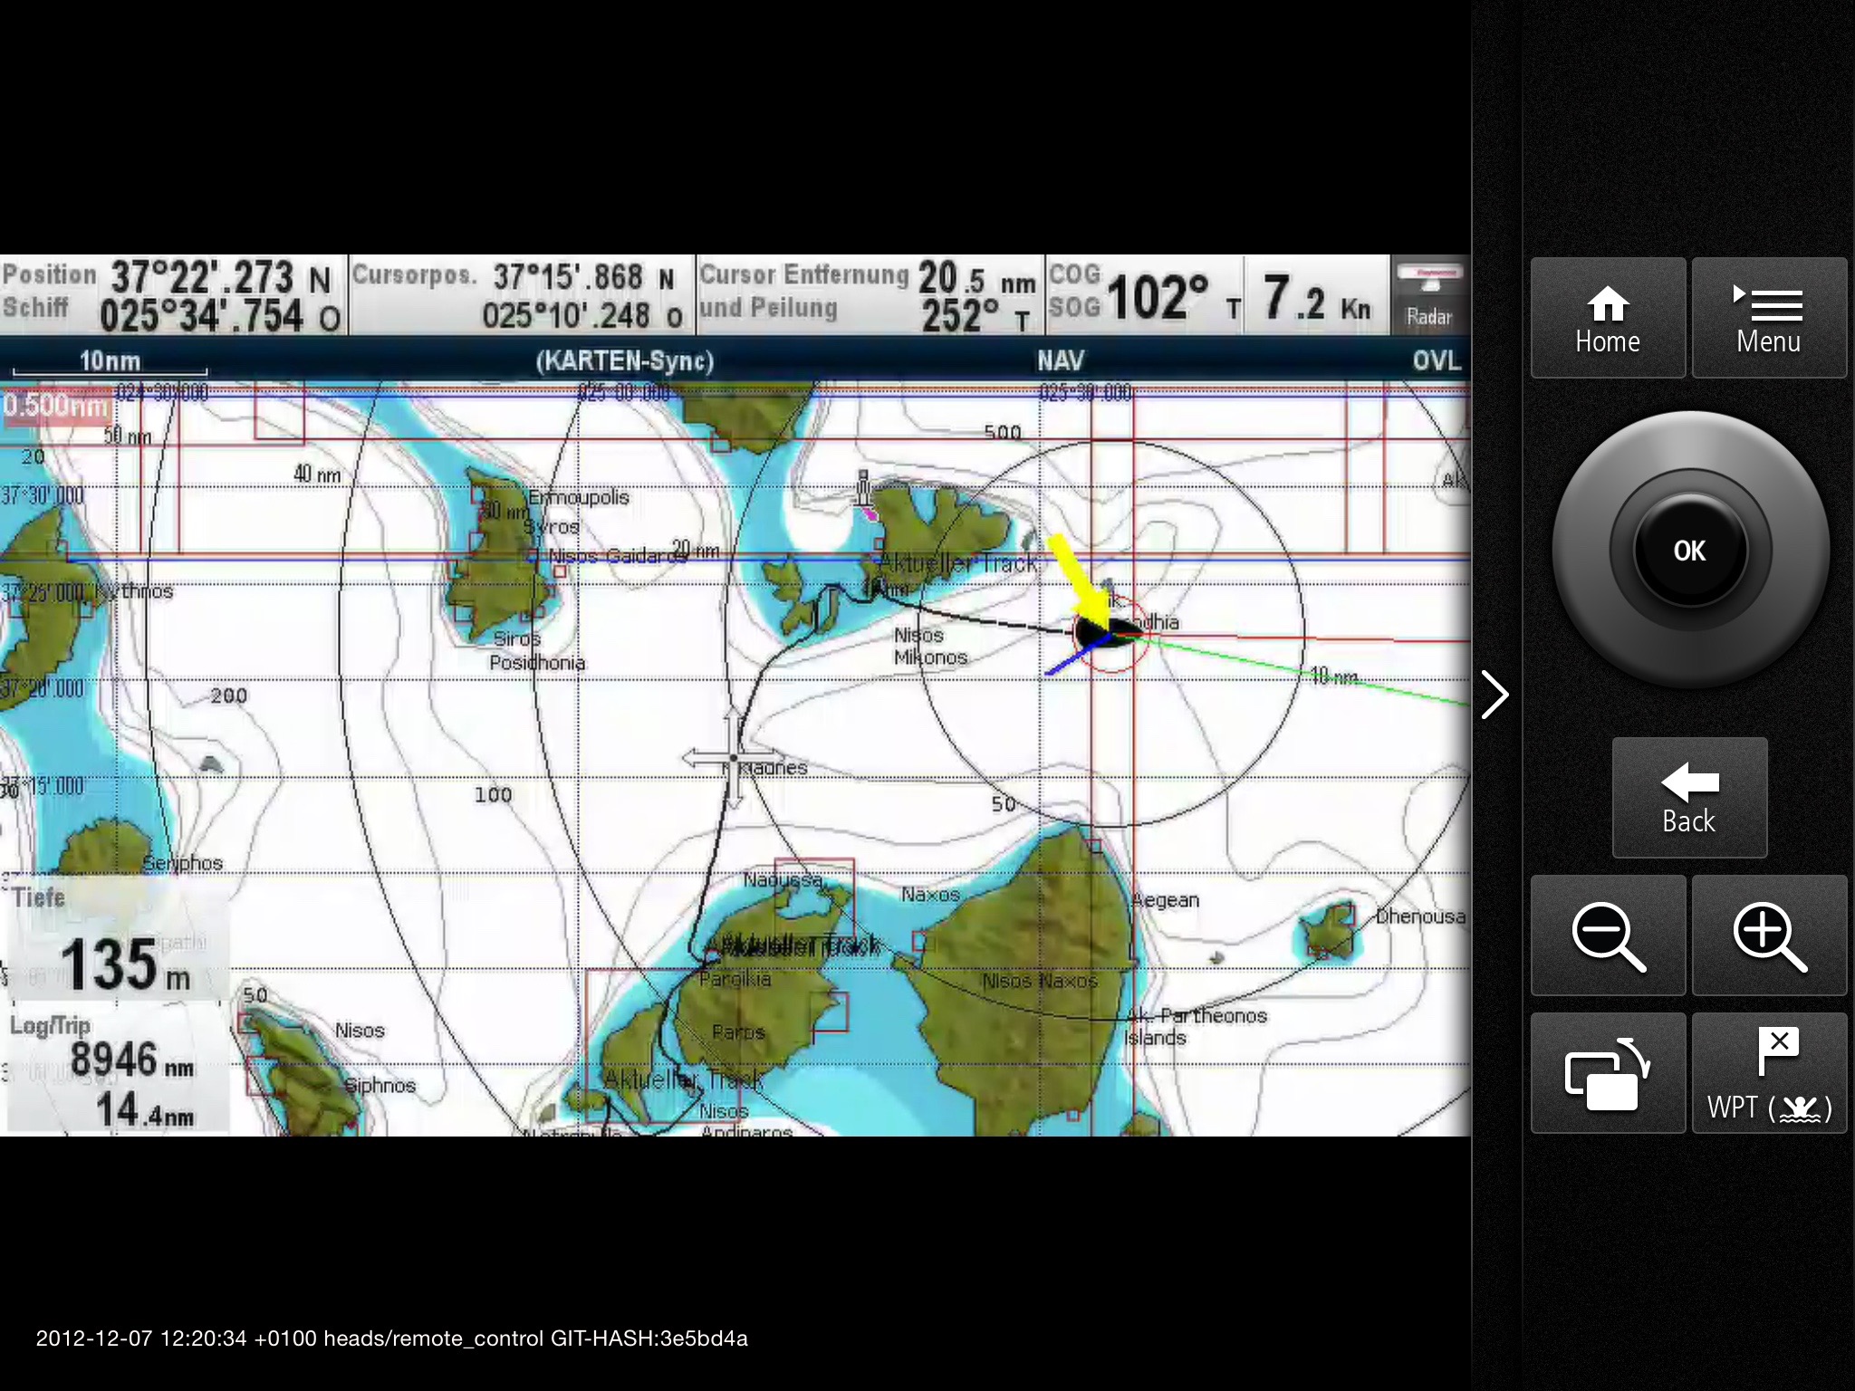Confirm with the OK knob
This screenshot has width=1855, height=1391.
coord(1690,550)
